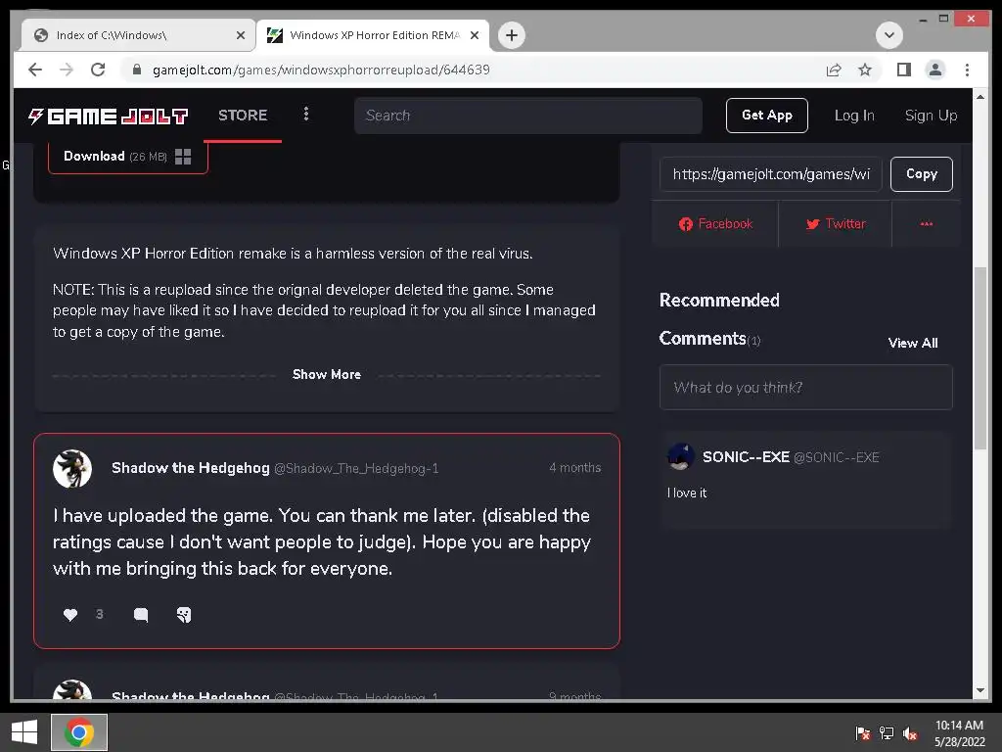
Task: Expand the description with Show More
Action: point(327,375)
